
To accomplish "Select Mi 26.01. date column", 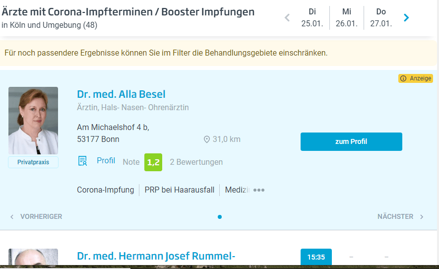I will (x=346, y=18).
